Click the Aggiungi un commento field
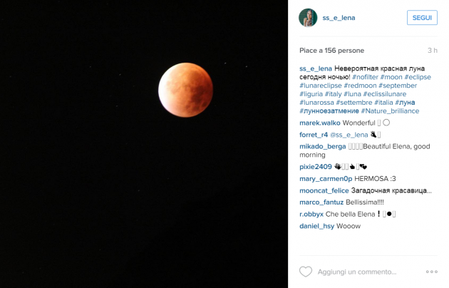Viewport: 449px width, 288px height. pos(357,272)
